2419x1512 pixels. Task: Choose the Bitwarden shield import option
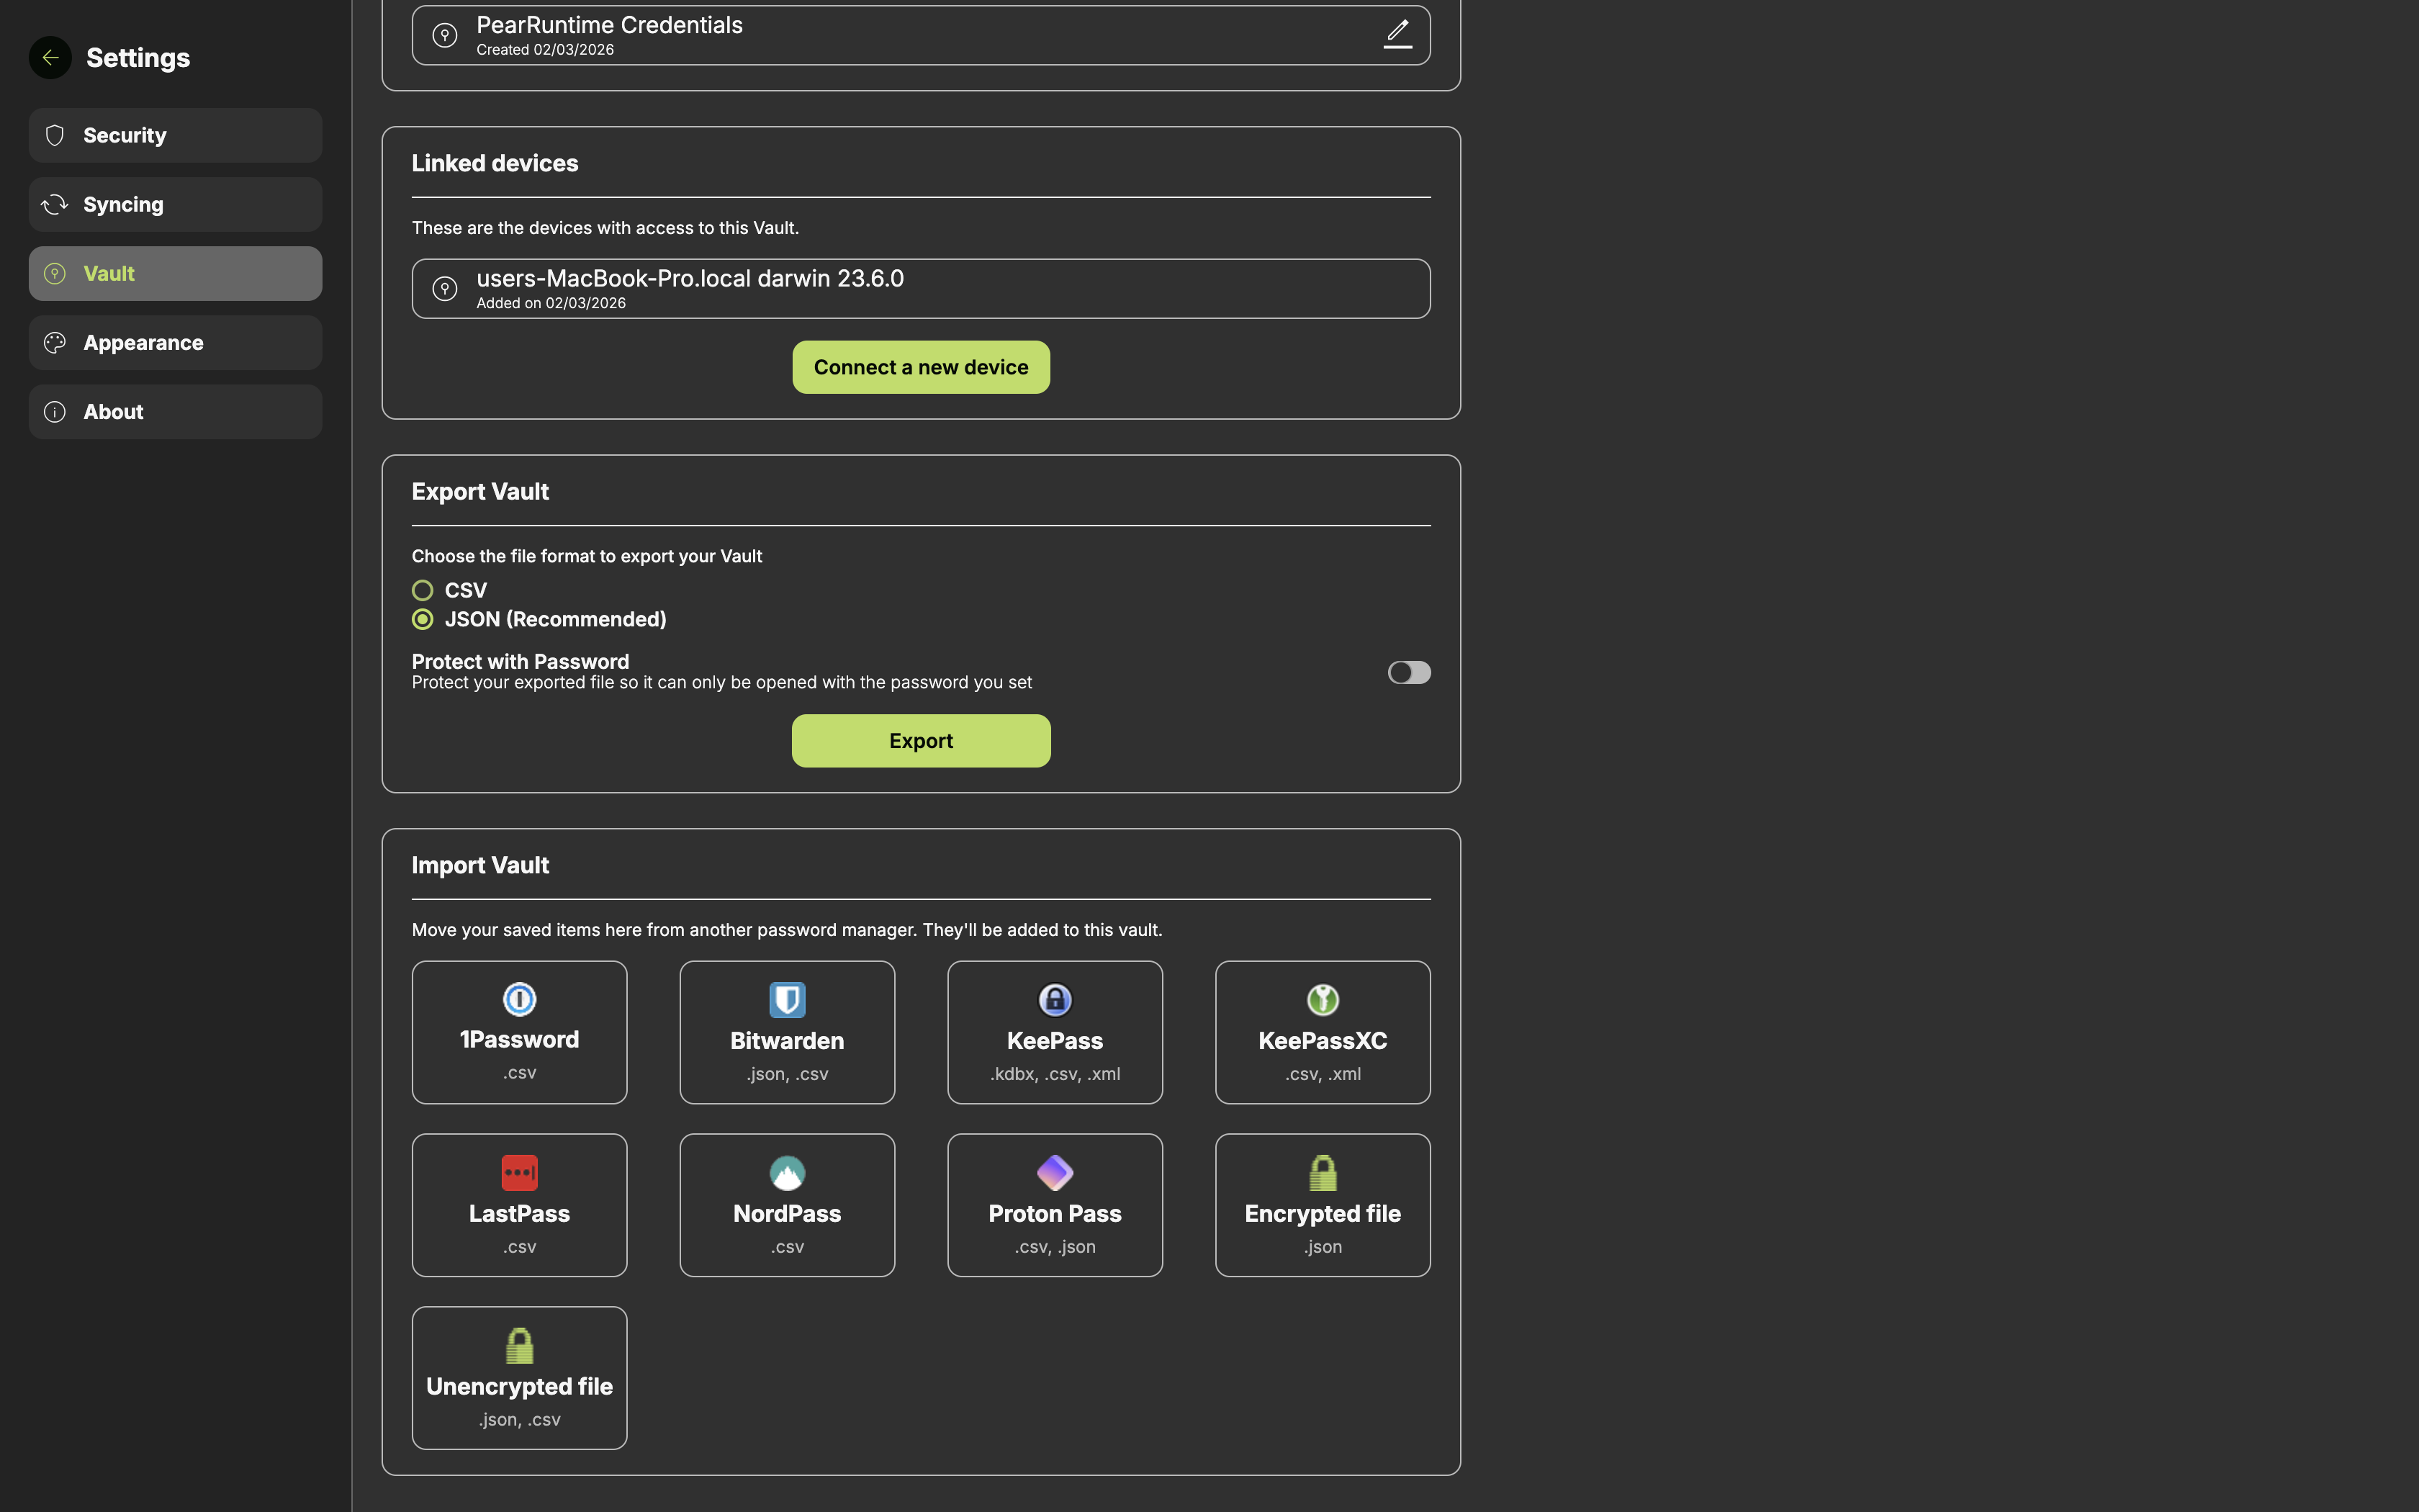[x=787, y=1001]
